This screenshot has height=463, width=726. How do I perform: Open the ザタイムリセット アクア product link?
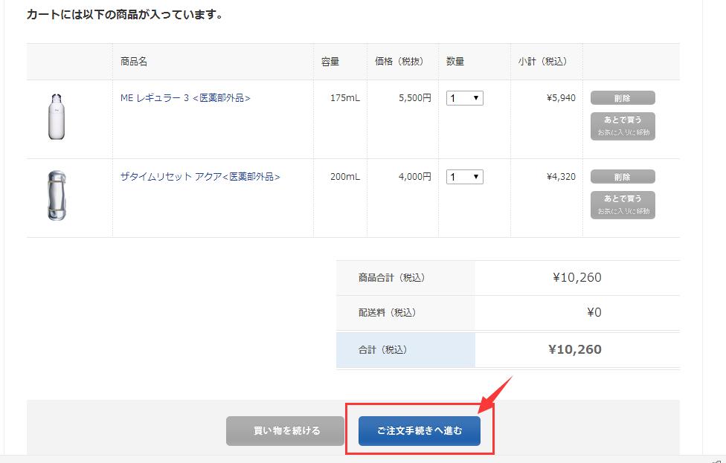pos(200,177)
